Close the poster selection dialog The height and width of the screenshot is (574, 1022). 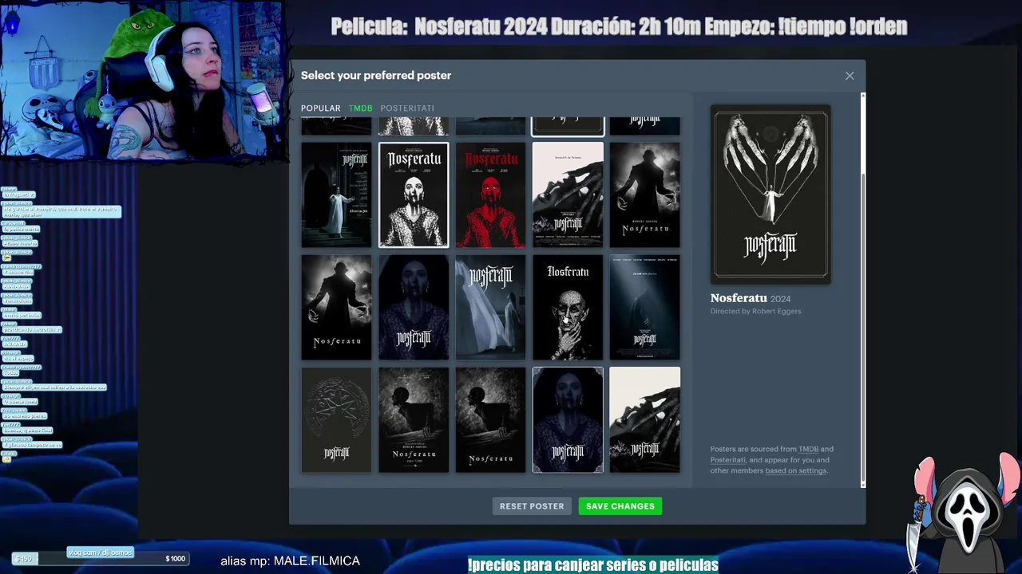pyautogui.click(x=850, y=76)
